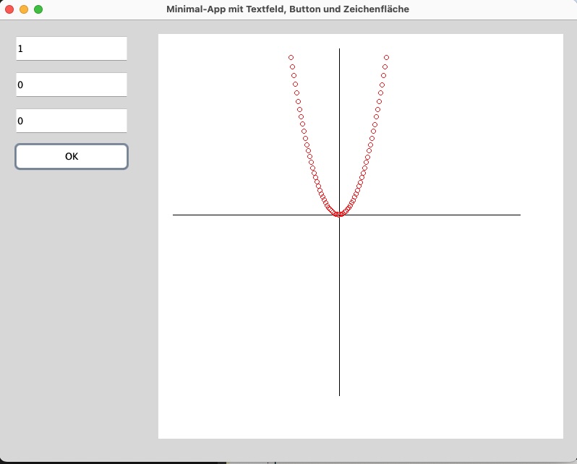Click empty canvas in the upper-right quadrant
Viewport: 577px width, 464px height.
tap(463, 123)
